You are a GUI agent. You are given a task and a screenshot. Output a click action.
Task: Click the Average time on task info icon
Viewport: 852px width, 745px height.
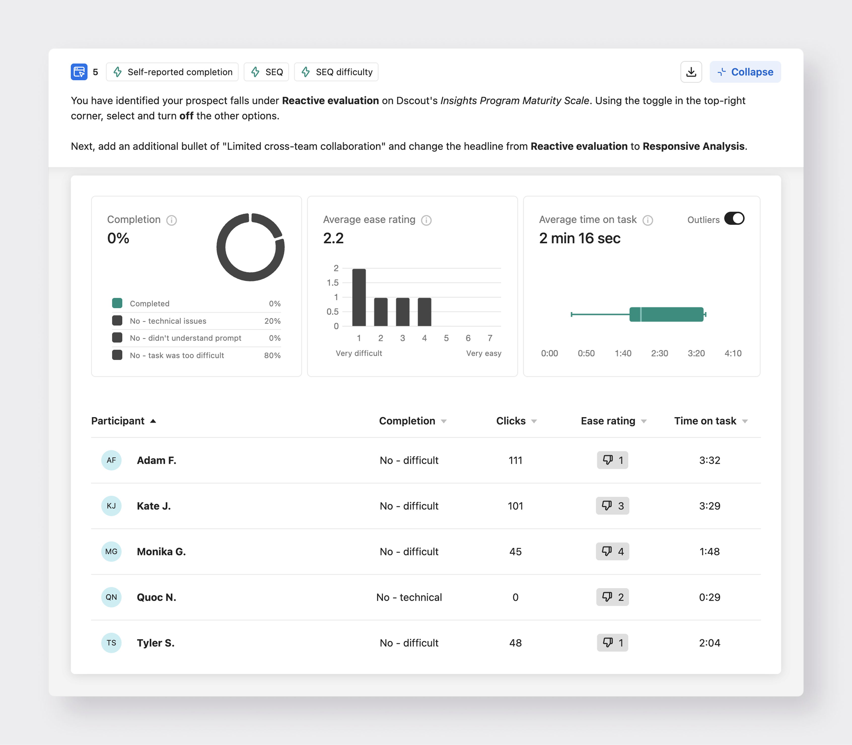click(x=647, y=220)
